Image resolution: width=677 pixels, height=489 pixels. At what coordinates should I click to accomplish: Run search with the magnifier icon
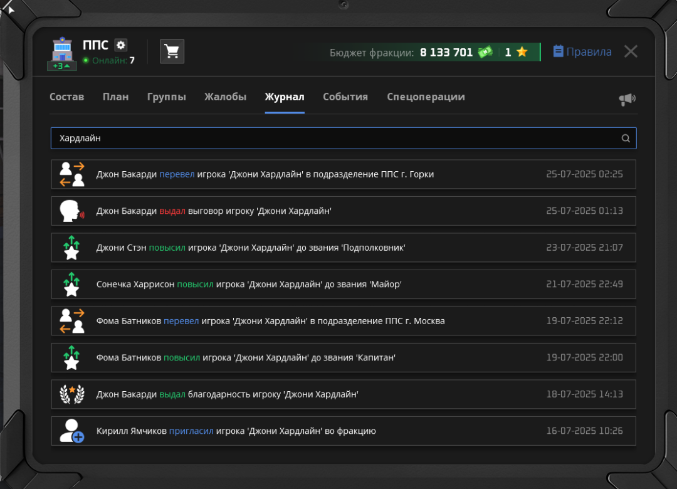click(x=625, y=138)
